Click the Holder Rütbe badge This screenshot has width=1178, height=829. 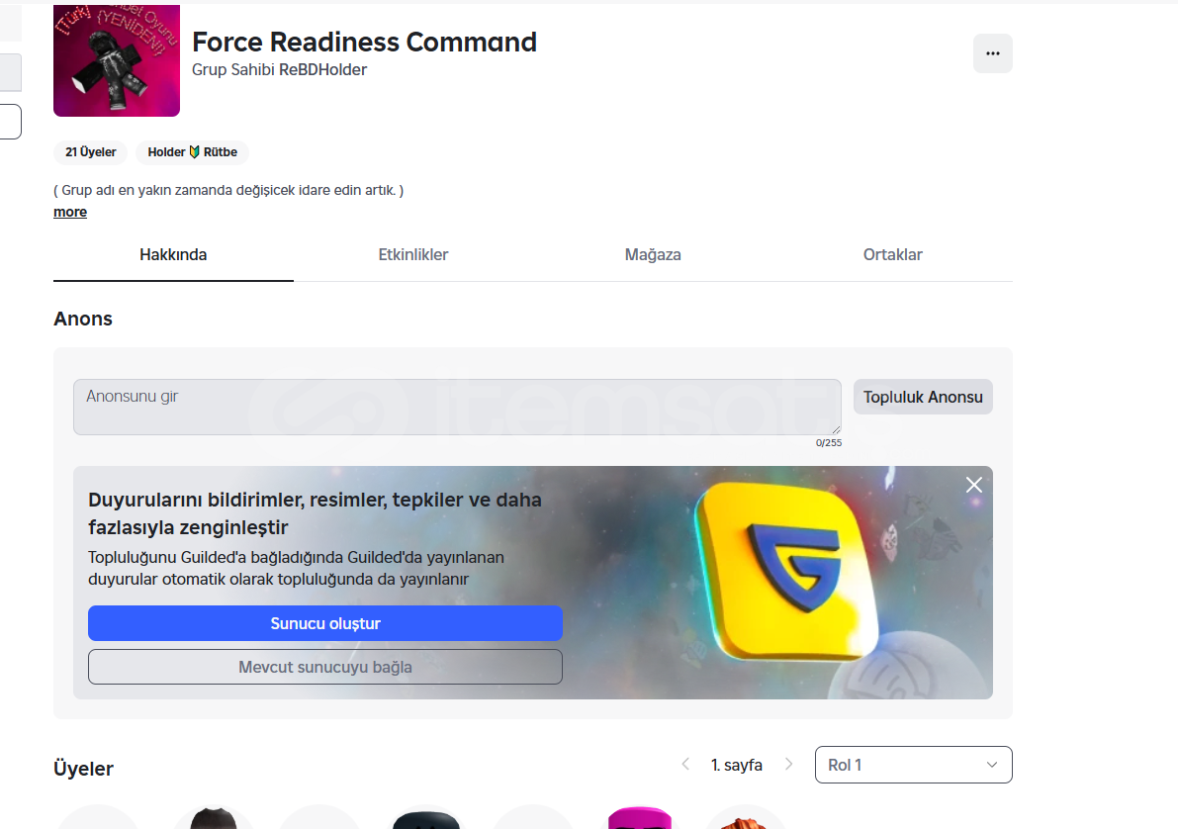click(x=192, y=151)
